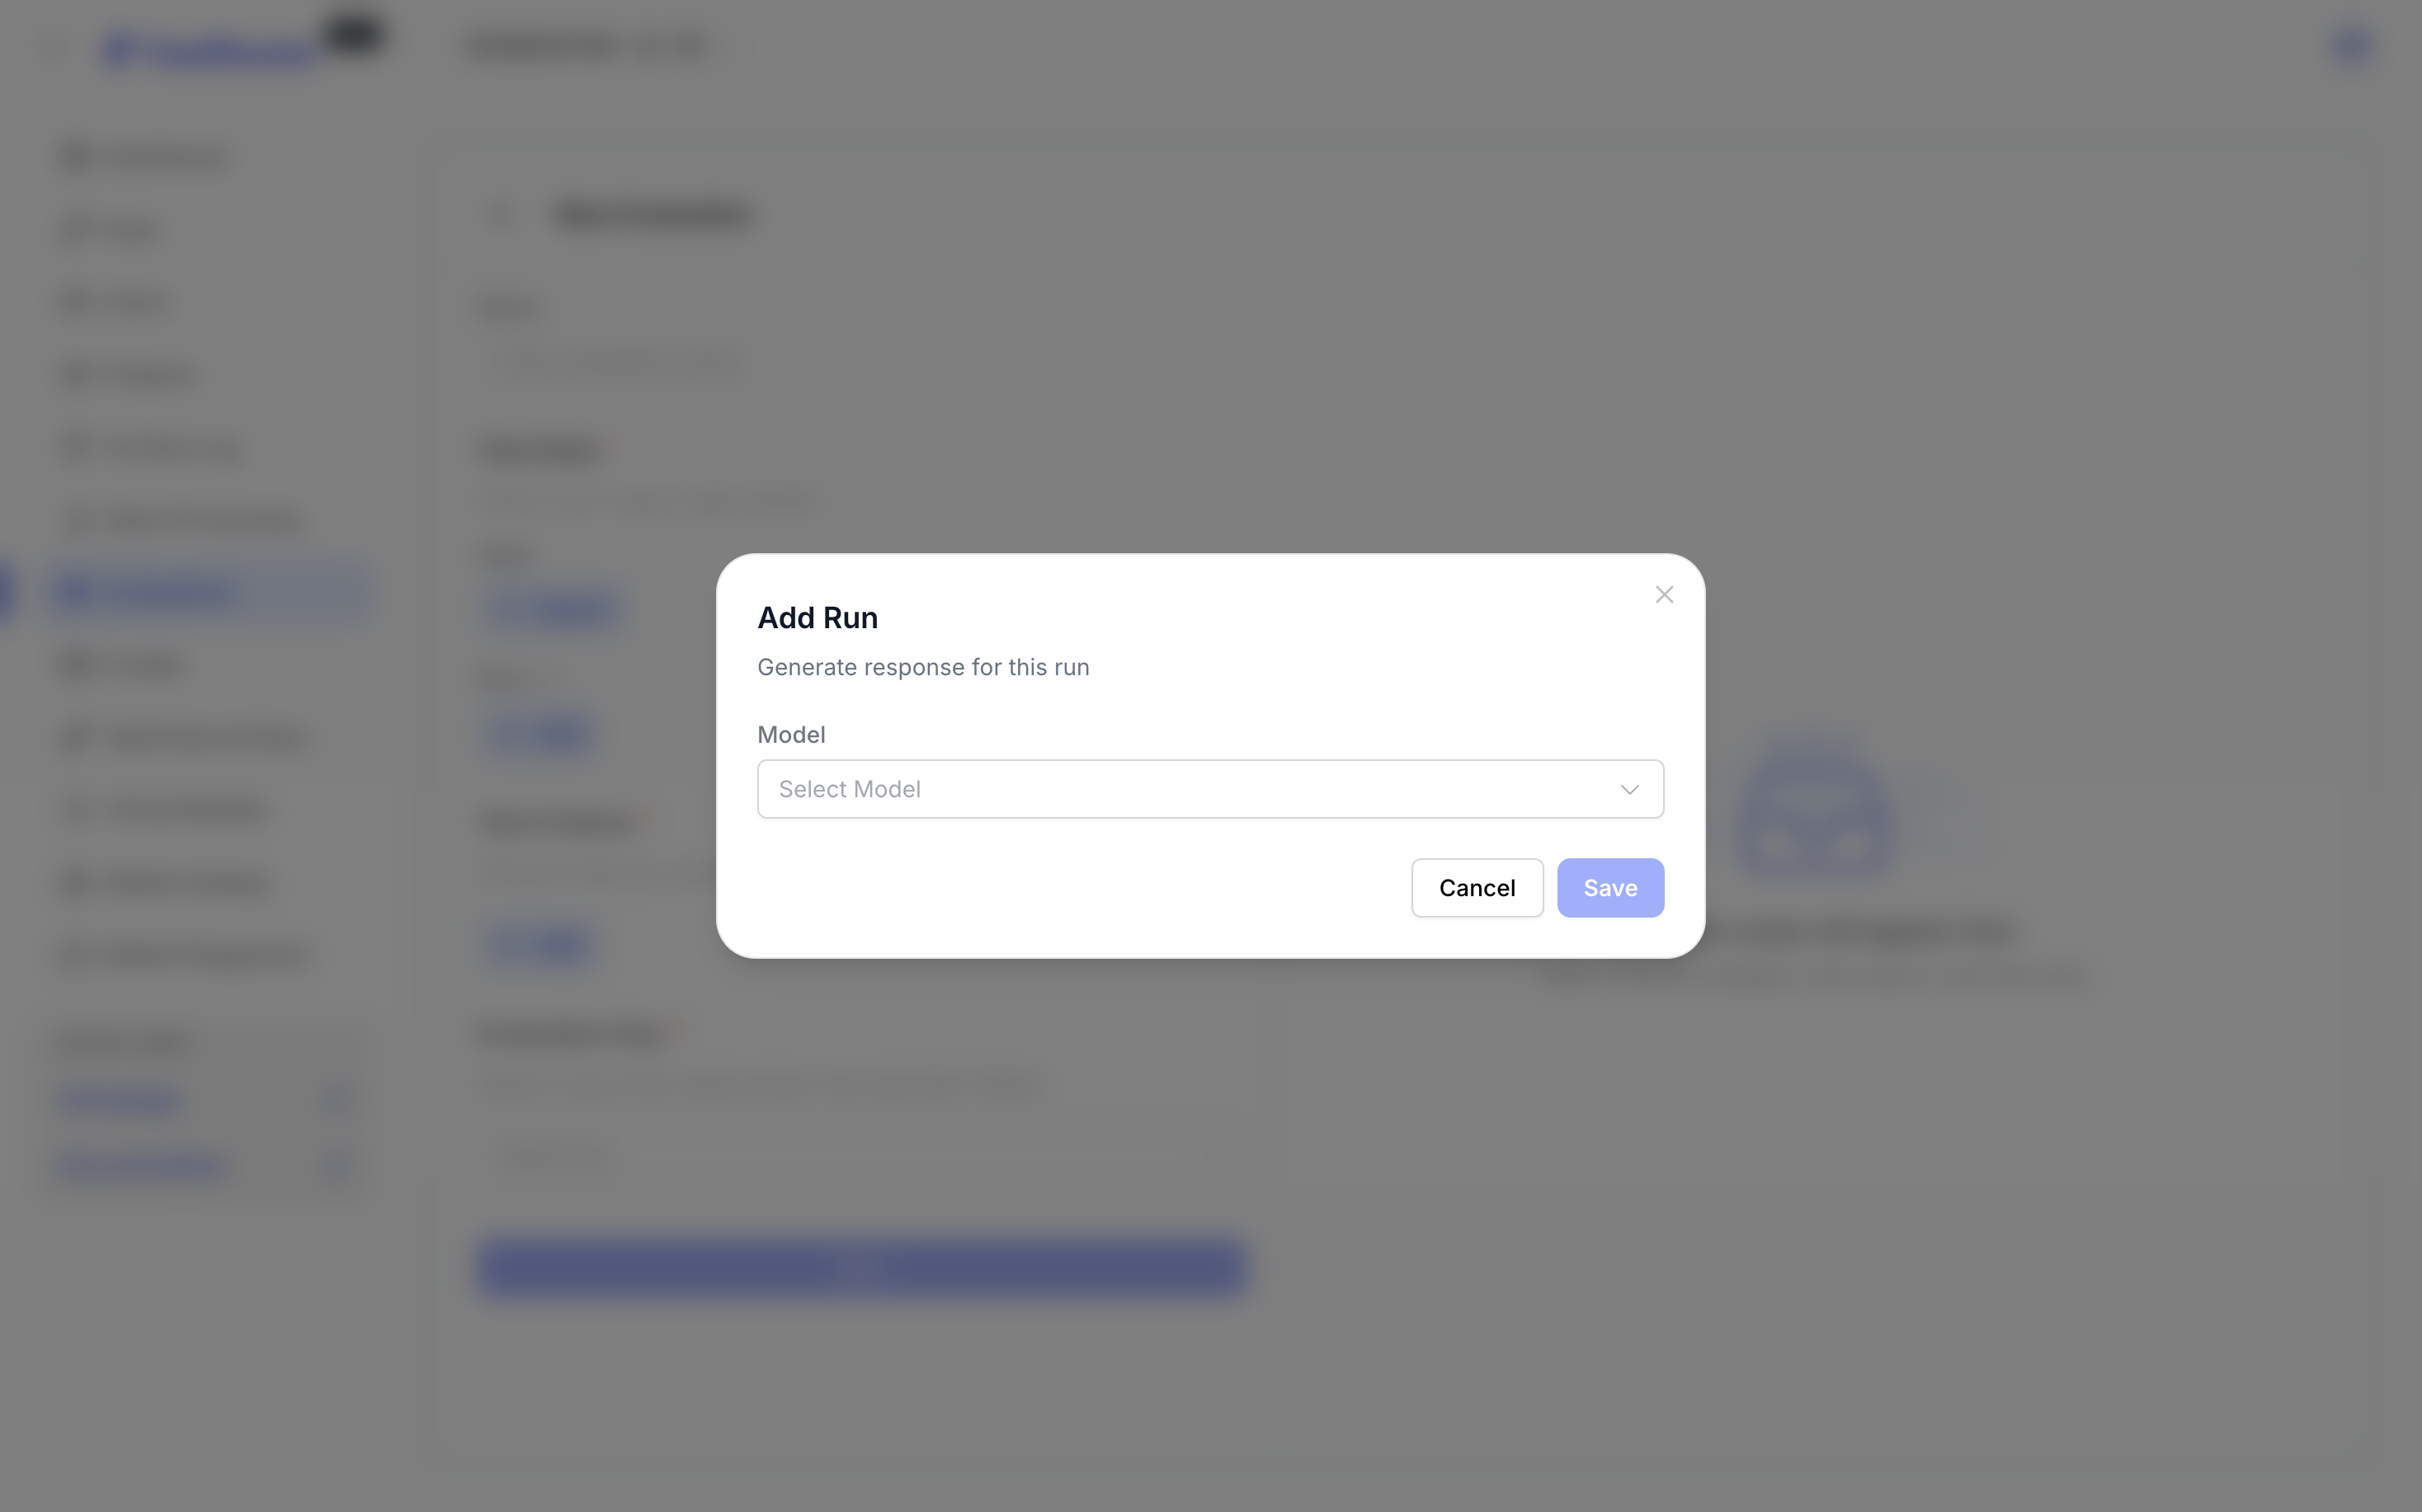This screenshot has height=1512, width=2422.
Task: Click the icon beside first blue sidebar link
Action: pyautogui.click(x=336, y=1101)
